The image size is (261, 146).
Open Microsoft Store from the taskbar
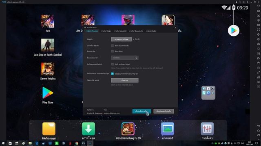pos(10,143)
